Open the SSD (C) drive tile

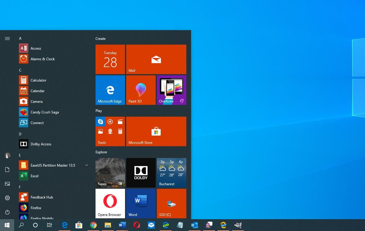click(x=172, y=204)
